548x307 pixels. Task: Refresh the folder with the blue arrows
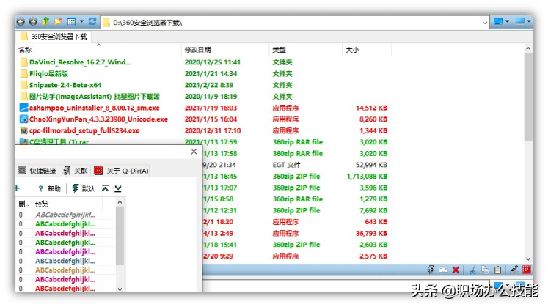click(x=92, y=22)
